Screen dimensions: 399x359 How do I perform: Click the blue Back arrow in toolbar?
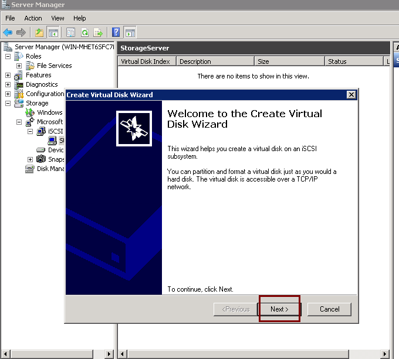coord(8,32)
